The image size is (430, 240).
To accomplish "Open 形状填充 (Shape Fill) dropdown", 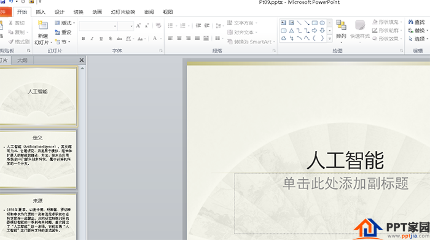I will click(387, 22).
